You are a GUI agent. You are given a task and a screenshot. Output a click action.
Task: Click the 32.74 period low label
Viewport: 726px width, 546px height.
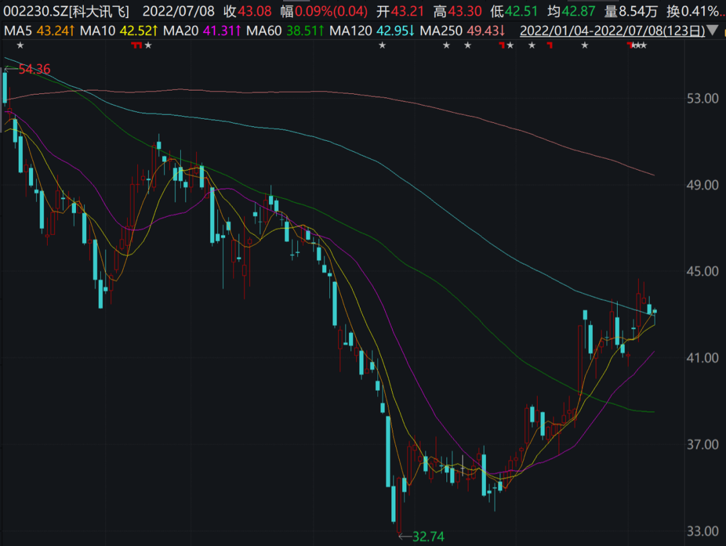tap(428, 537)
